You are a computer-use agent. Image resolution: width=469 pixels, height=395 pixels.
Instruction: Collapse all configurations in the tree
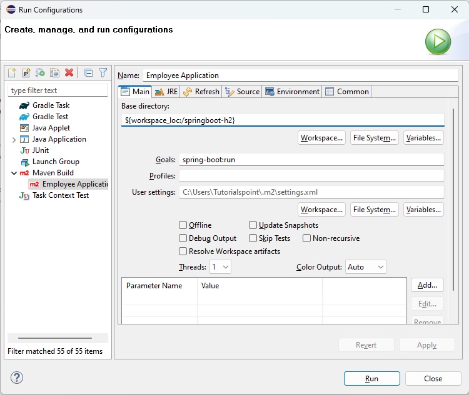[88, 73]
